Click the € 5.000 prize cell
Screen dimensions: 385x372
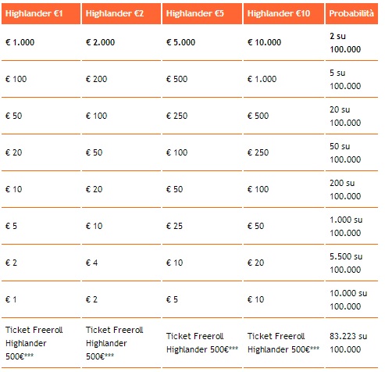coord(180,42)
